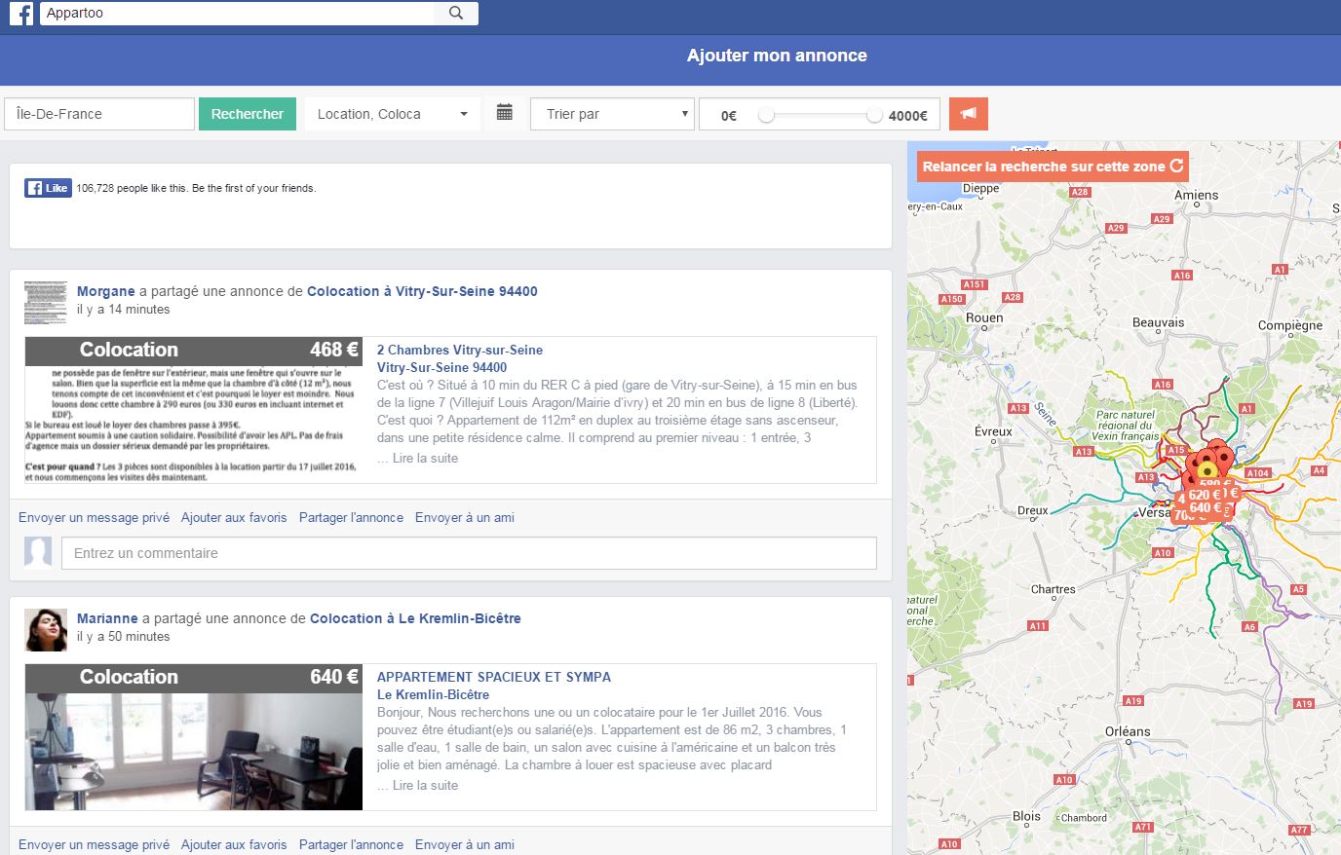This screenshot has width=1341, height=855.
Task: Click Blois on the map
Action: tap(1026, 816)
